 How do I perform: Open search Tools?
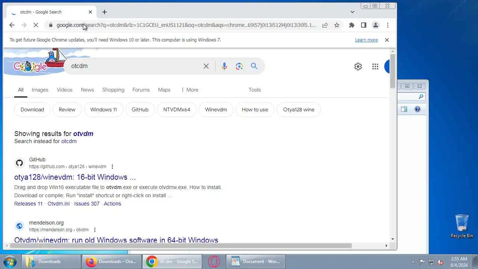pyautogui.click(x=255, y=90)
